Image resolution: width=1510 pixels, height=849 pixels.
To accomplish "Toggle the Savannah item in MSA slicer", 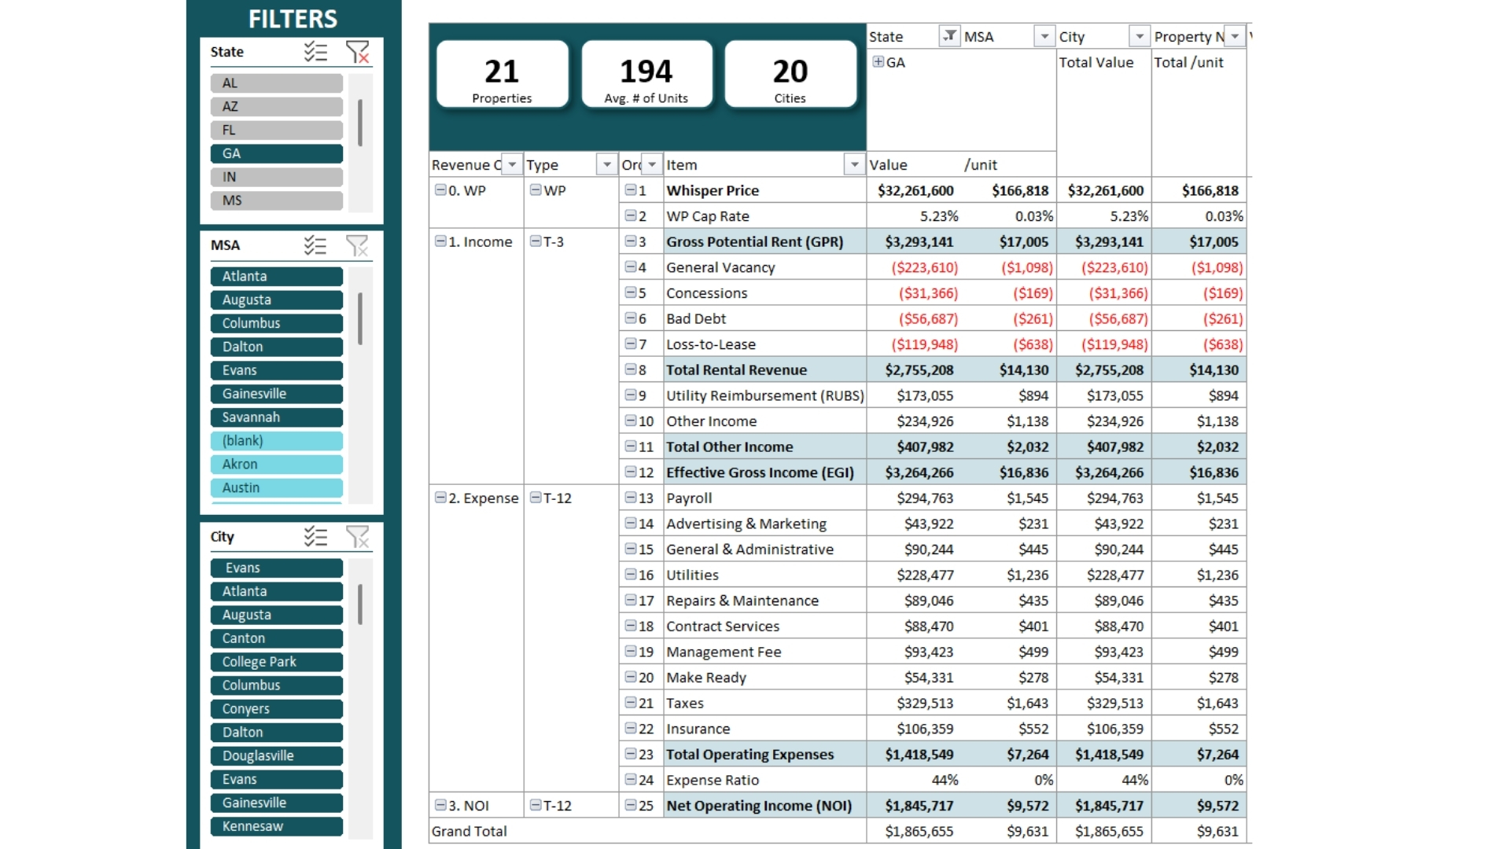I will [276, 417].
